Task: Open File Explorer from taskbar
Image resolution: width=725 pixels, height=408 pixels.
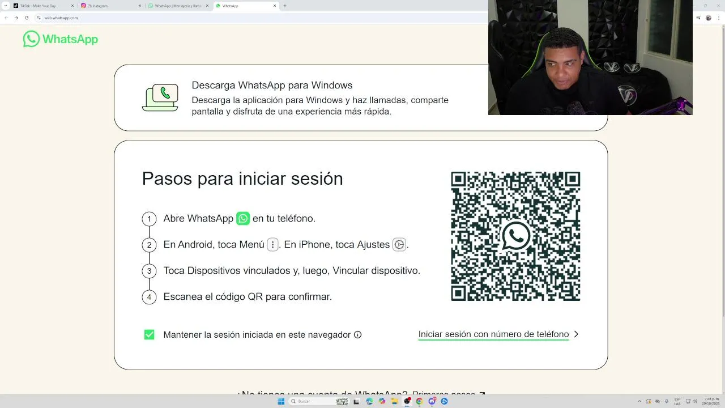Action: click(x=394, y=401)
